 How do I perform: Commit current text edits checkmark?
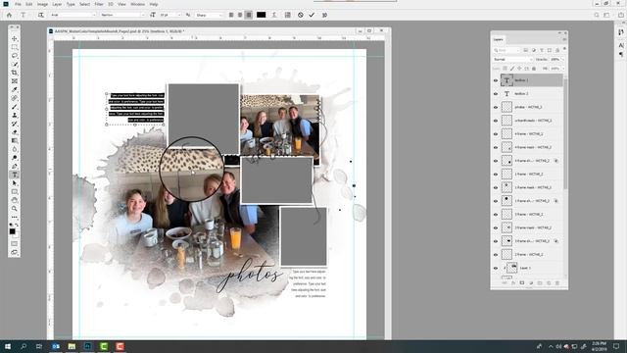[x=312, y=15]
